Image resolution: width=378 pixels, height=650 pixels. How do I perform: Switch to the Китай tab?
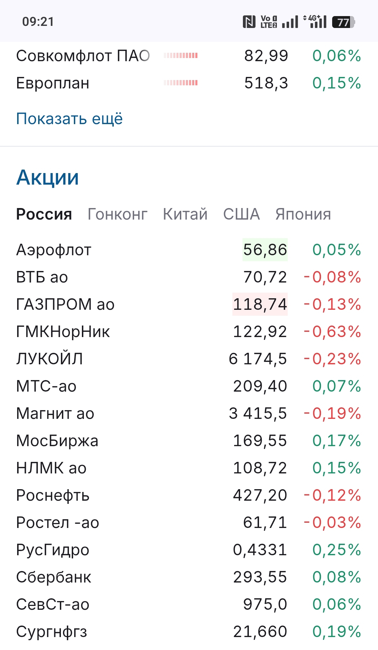pyautogui.click(x=185, y=214)
